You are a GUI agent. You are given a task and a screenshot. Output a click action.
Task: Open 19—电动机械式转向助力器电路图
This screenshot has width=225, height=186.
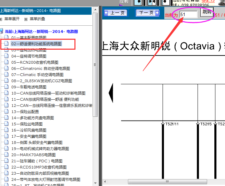[40, 149]
